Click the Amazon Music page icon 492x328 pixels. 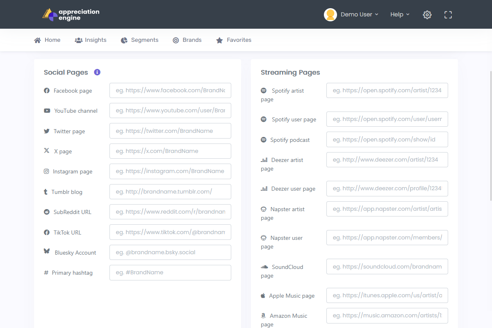[263, 316]
